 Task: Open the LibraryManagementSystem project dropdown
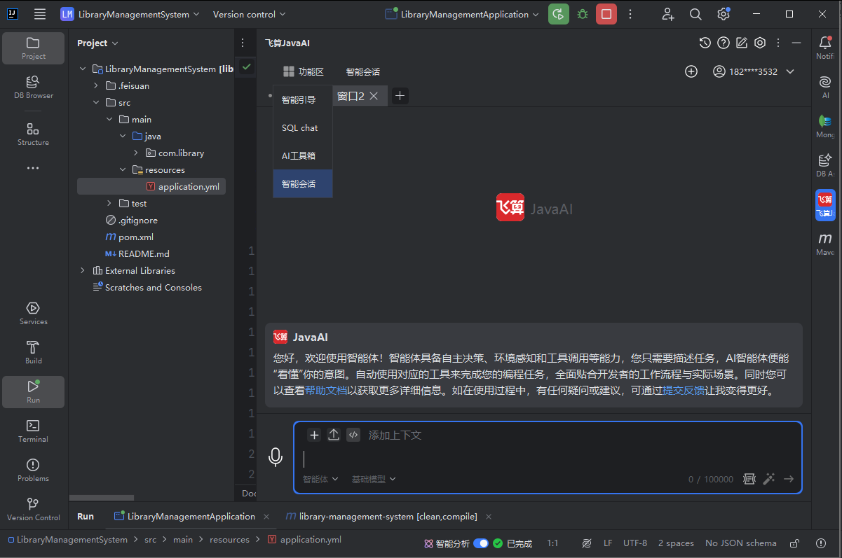pos(130,14)
